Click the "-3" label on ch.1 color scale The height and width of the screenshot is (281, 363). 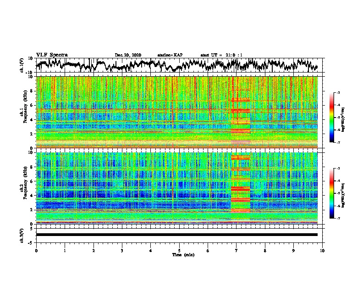click(338, 93)
